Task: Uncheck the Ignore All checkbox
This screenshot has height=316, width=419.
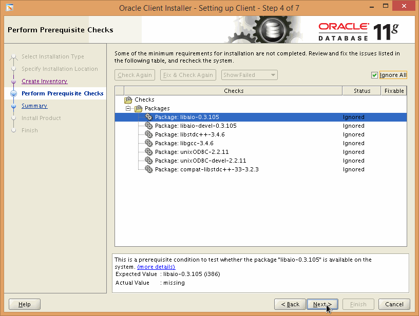Action: coord(375,75)
